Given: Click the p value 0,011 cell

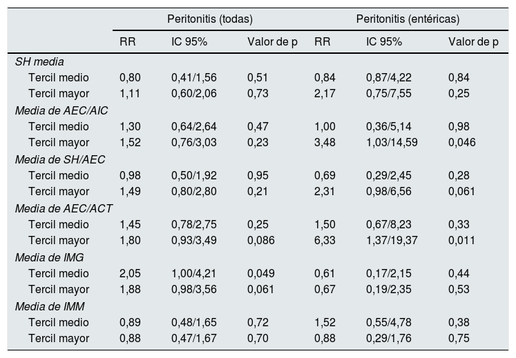Looking at the screenshot, I should [x=462, y=241].
